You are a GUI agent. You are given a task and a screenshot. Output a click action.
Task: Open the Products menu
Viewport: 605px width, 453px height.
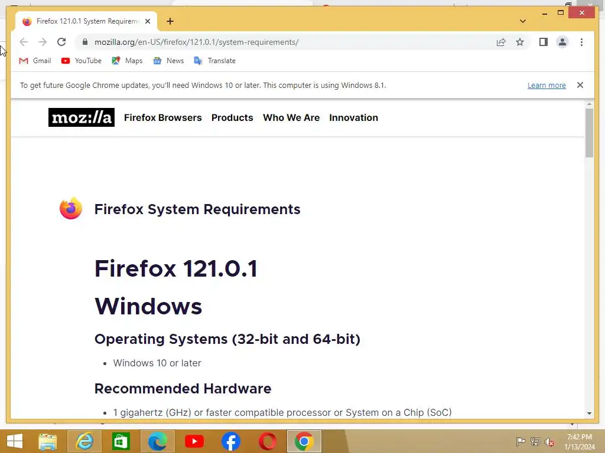point(232,117)
